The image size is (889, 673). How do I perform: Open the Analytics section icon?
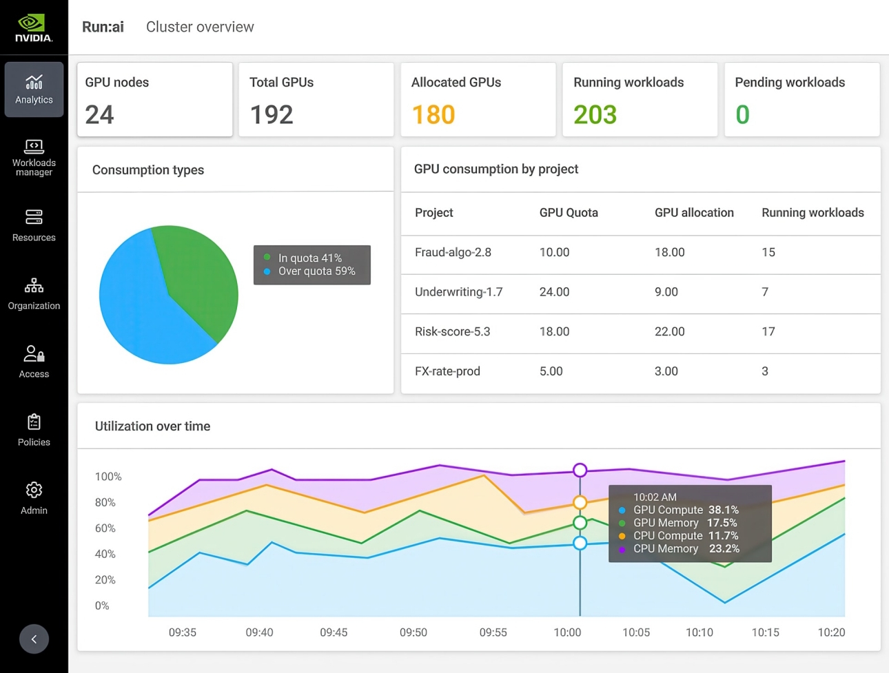point(34,83)
